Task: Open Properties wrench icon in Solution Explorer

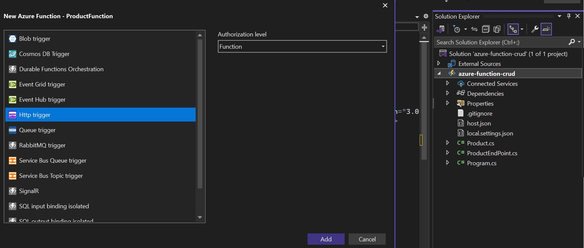Action: (x=535, y=29)
